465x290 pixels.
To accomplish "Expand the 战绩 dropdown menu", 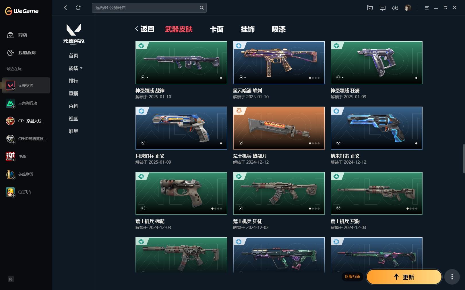I will click(75, 68).
